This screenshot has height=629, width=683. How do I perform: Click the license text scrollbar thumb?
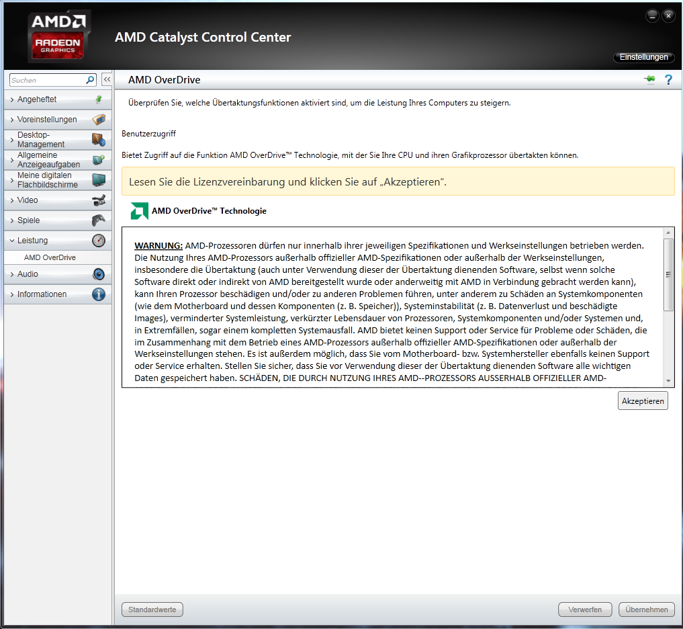[x=668, y=275]
